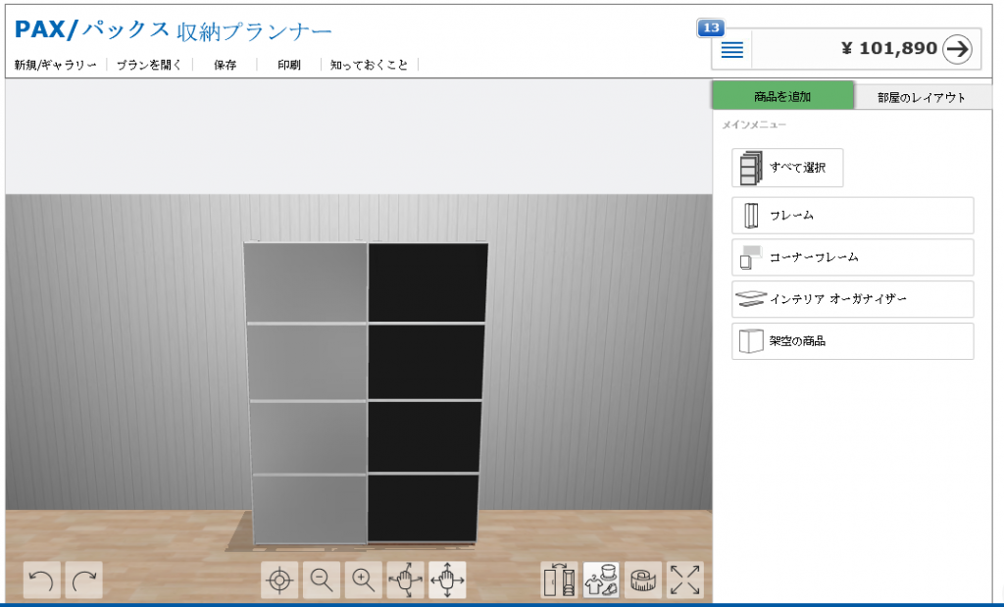This screenshot has height=607, width=1004.
Task: Open the 新規/ギャラリー menu
Action: point(55,65)
